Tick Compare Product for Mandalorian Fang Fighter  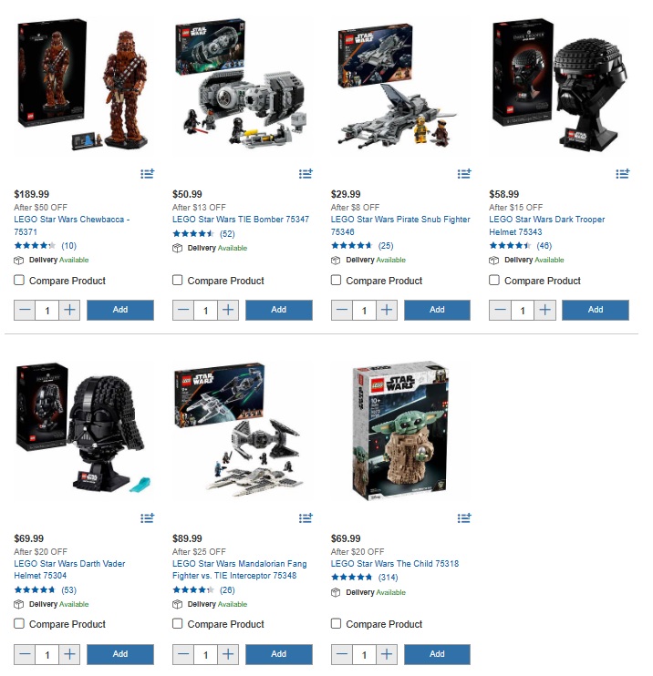[177, 624]
